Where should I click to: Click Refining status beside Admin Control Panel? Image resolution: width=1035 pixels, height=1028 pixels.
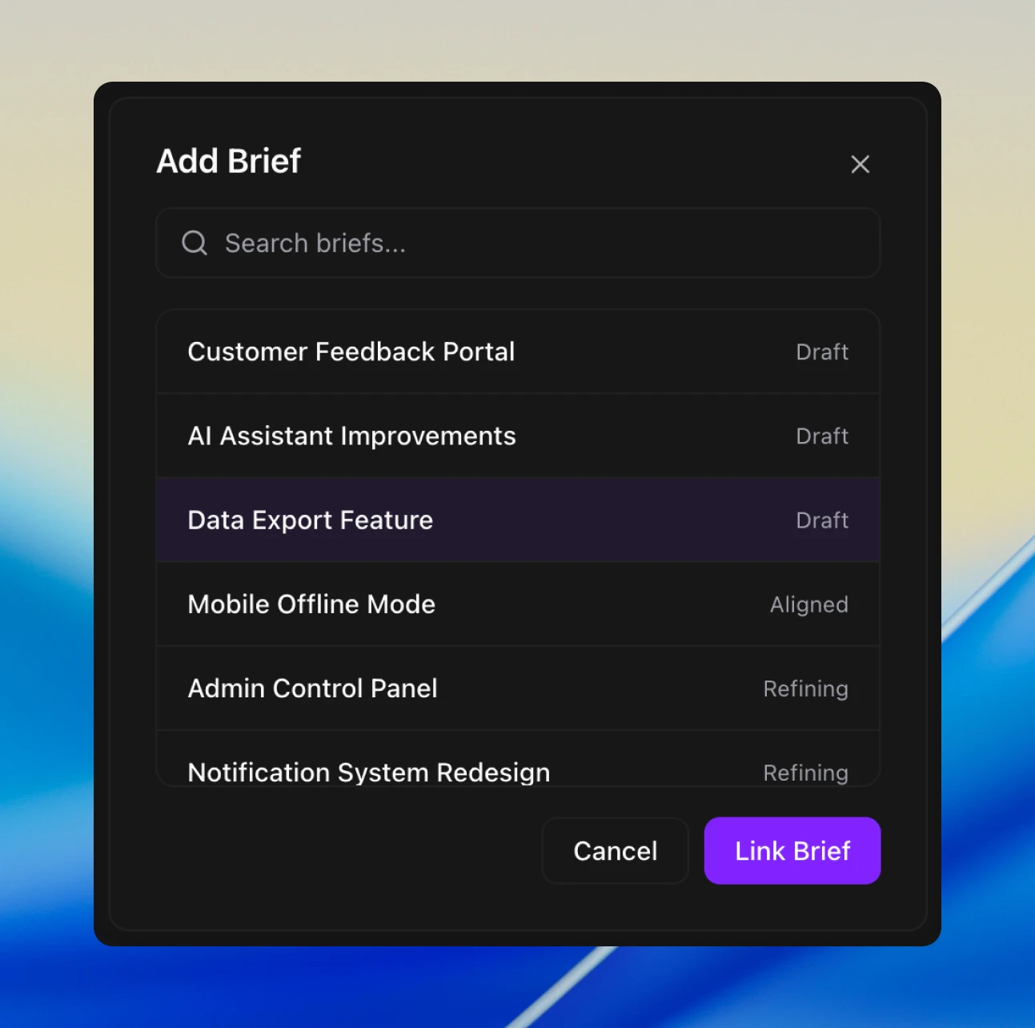pos(805,689)
